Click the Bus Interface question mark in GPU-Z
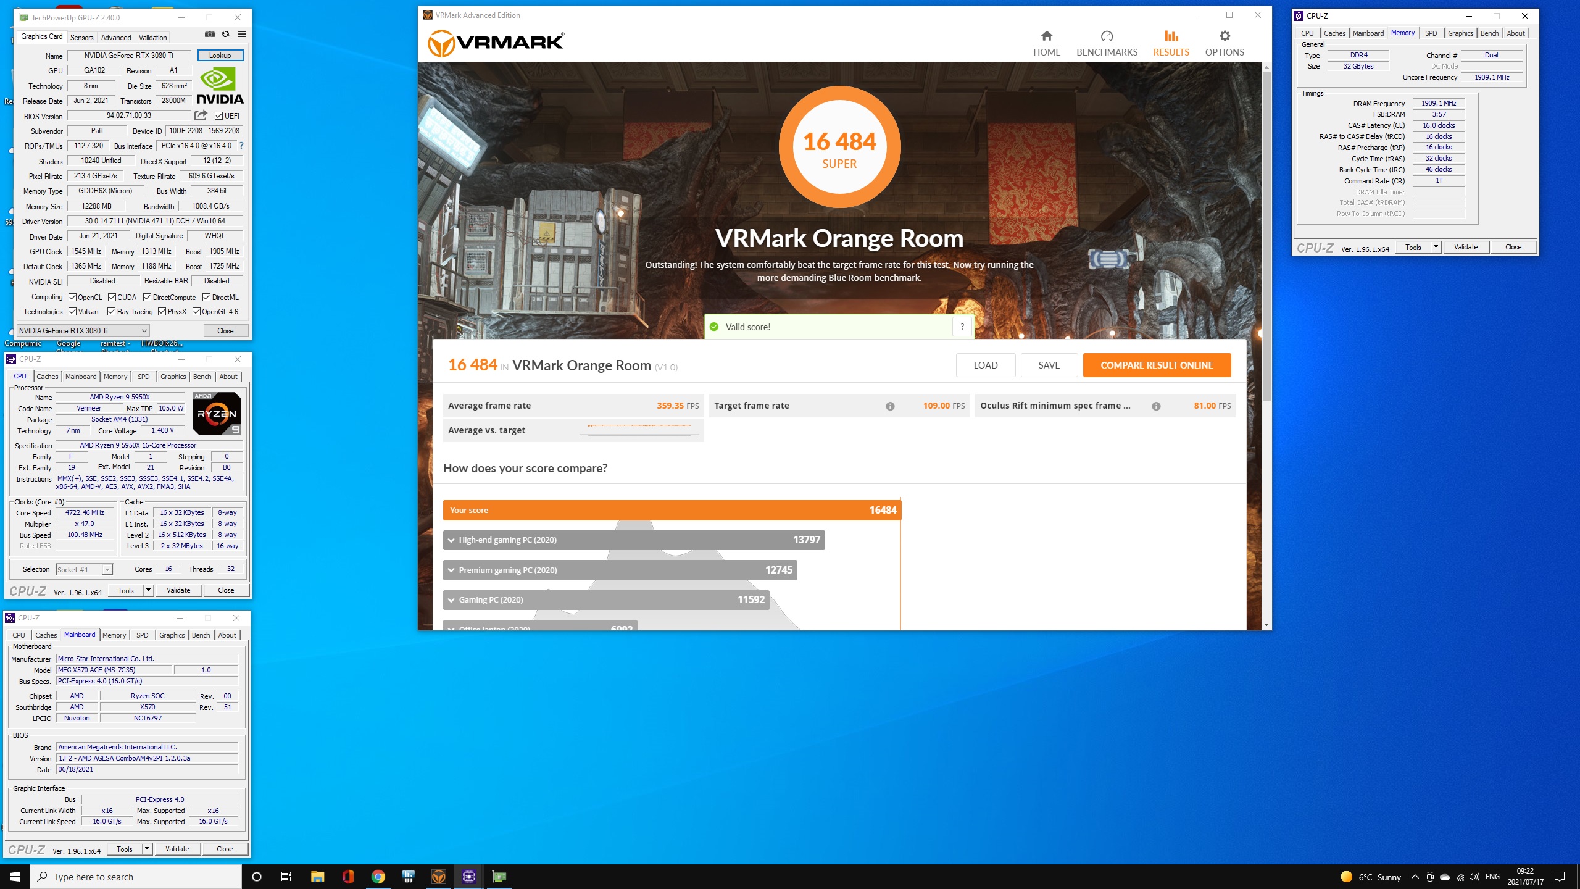The width and height of the screenshot is (1580, 889). coord(241,146)
